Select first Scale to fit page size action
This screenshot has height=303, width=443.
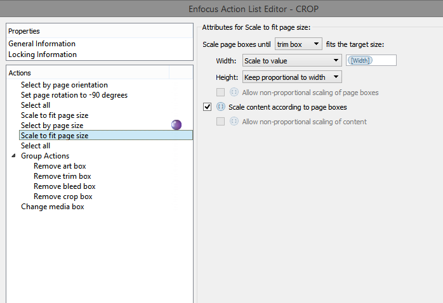tap(55, 115)
